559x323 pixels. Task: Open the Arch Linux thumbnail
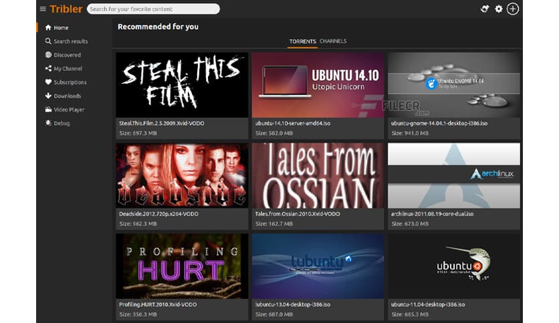pyautogui.click(x=454, y=176)
